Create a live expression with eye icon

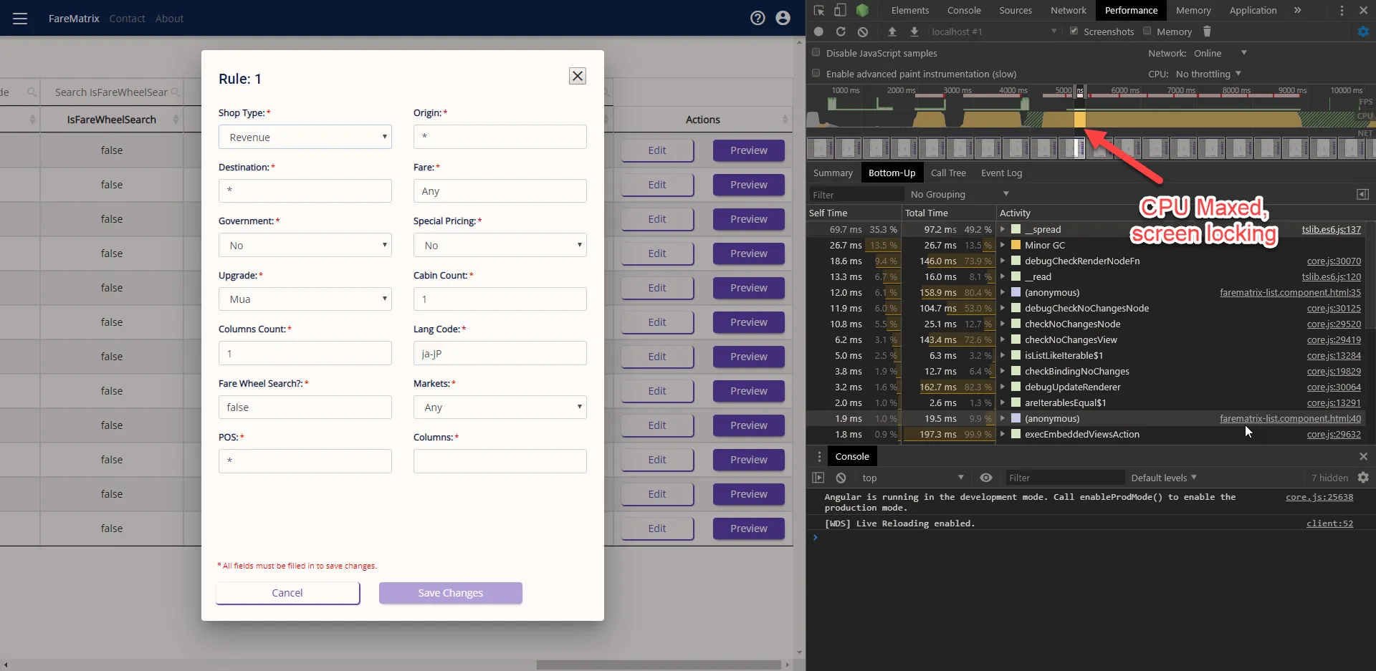click(x=986, y=478)
